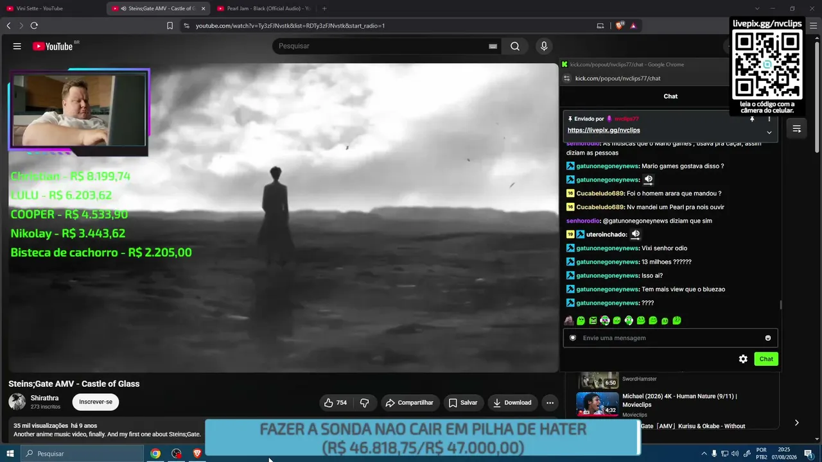Screen dimensions: 822x462
Task: Click the Steins;Gate AMV - Castle of Glass title
Action: (74, 384)
